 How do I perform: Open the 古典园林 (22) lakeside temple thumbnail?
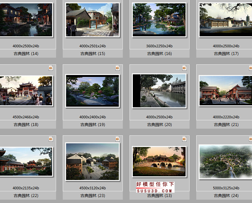click(x=26, y=162)
